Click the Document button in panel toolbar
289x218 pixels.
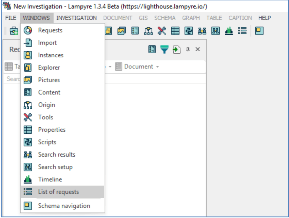click(137, 67)
